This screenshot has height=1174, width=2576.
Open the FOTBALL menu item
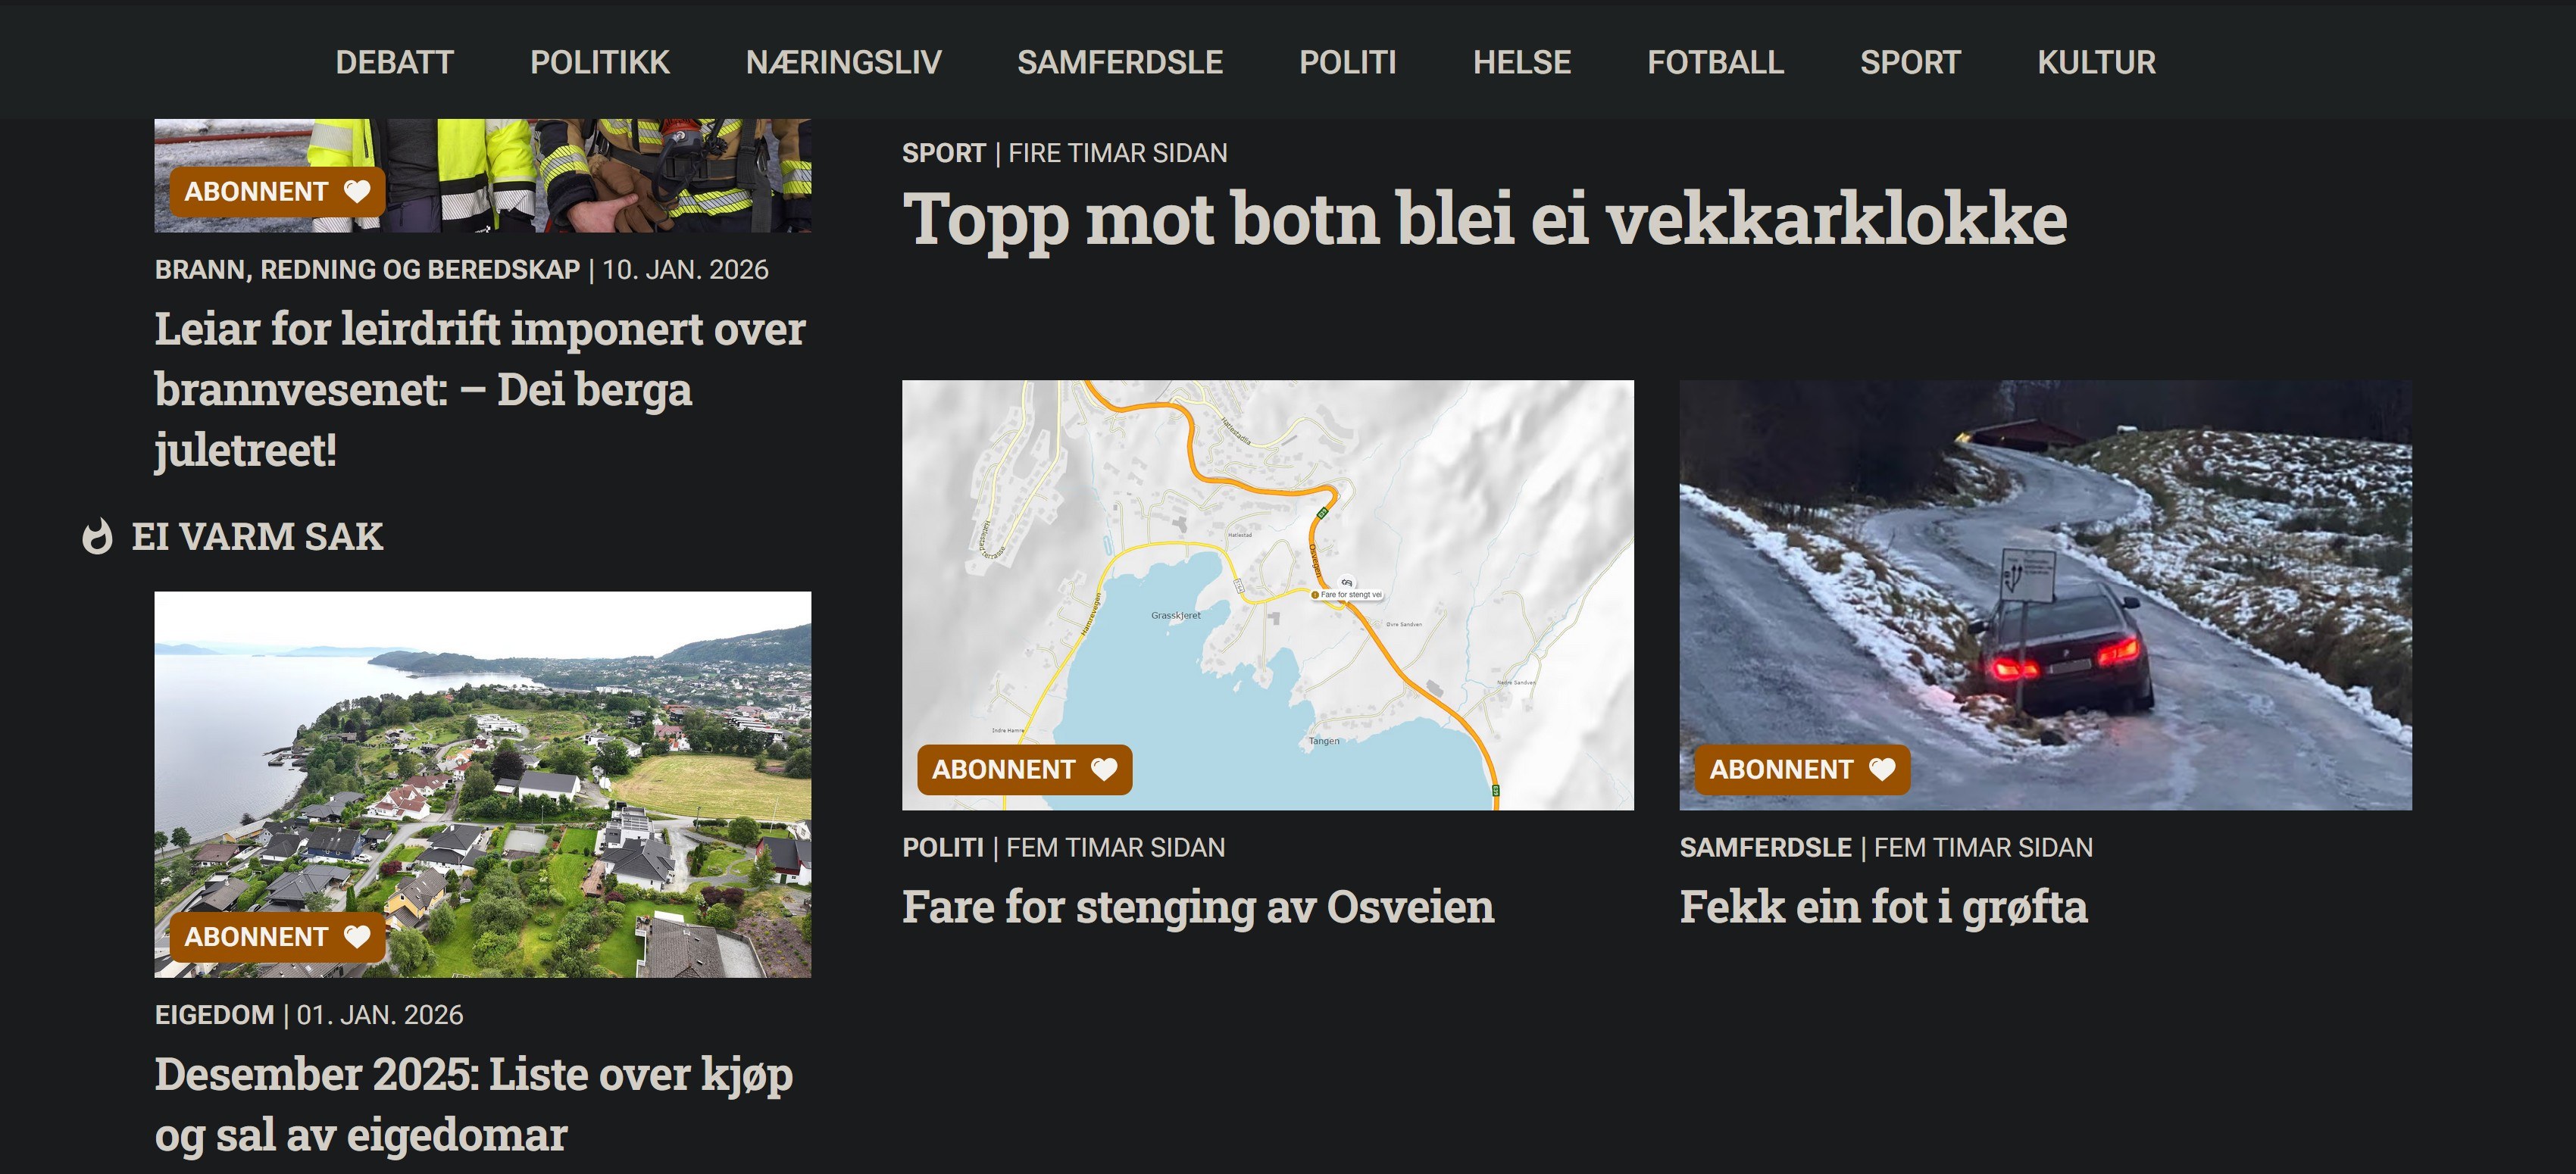[x=1716, y=62]
